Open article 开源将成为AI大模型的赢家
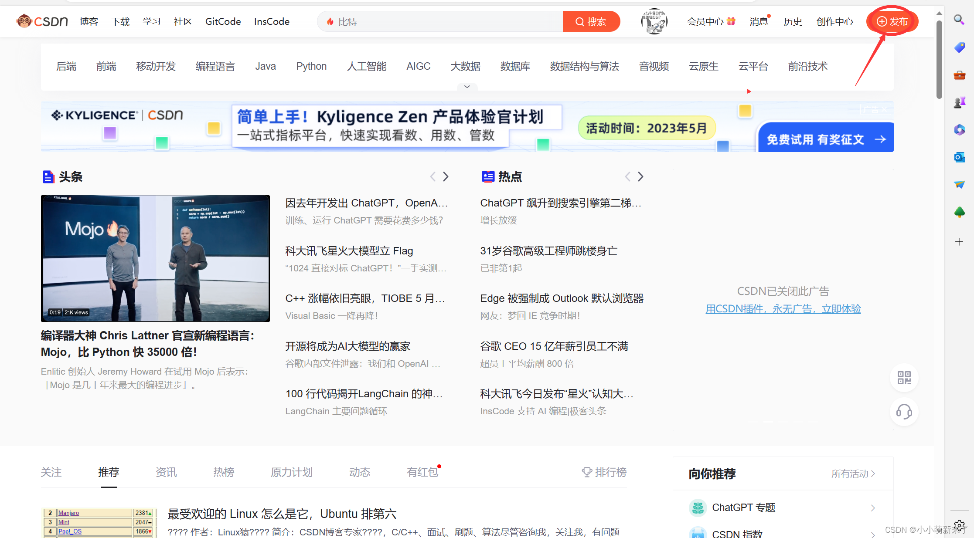The image size is (974, 538). 347,346
